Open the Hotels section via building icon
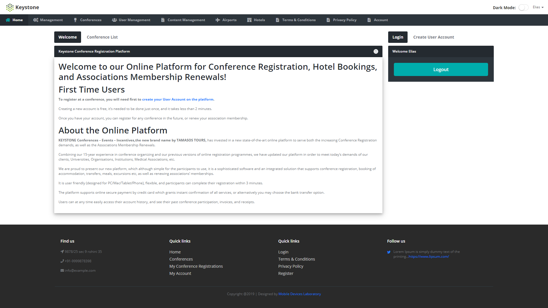The height and width of the screenshot is (308, 548). [248, 20]
